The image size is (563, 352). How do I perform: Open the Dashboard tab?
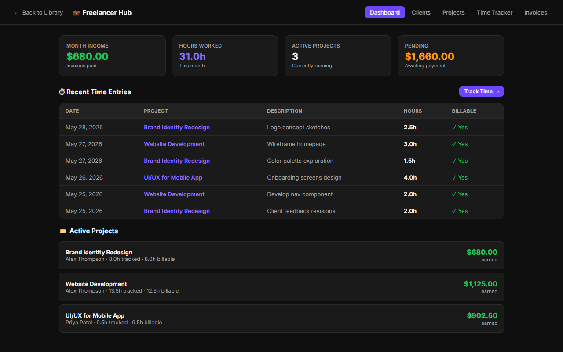tap(385, 12)
